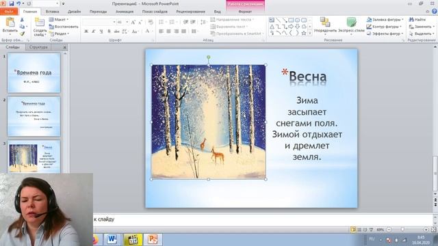Click Найти find button
Screen dimensions: 438x246
pyautogui.click(x=417, y=20)
